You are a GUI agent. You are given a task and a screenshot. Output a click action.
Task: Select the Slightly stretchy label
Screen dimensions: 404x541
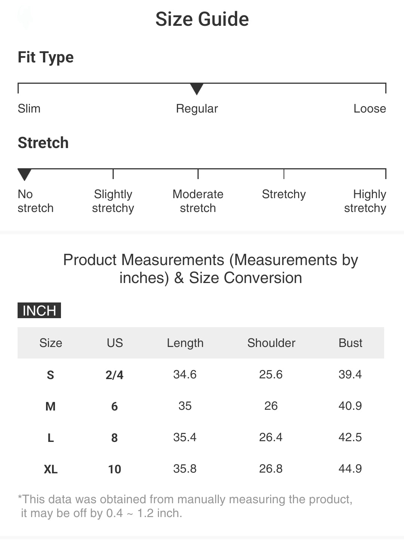[113, 201]
